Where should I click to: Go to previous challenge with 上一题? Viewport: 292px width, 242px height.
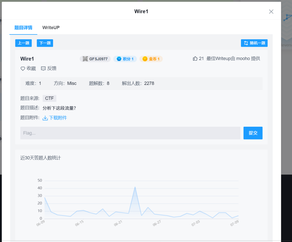[x=23, y=43]
